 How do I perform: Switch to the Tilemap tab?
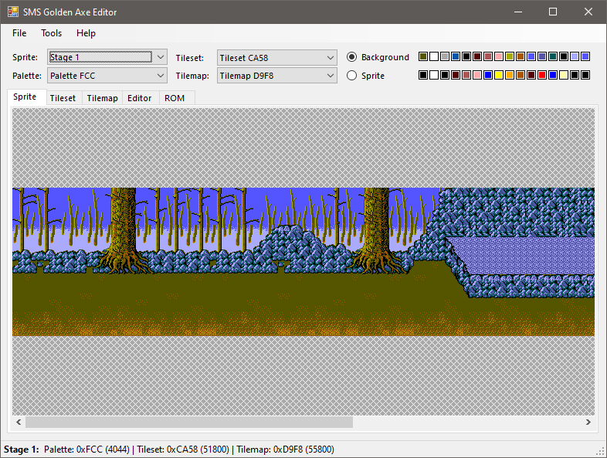tap(102, 98)
